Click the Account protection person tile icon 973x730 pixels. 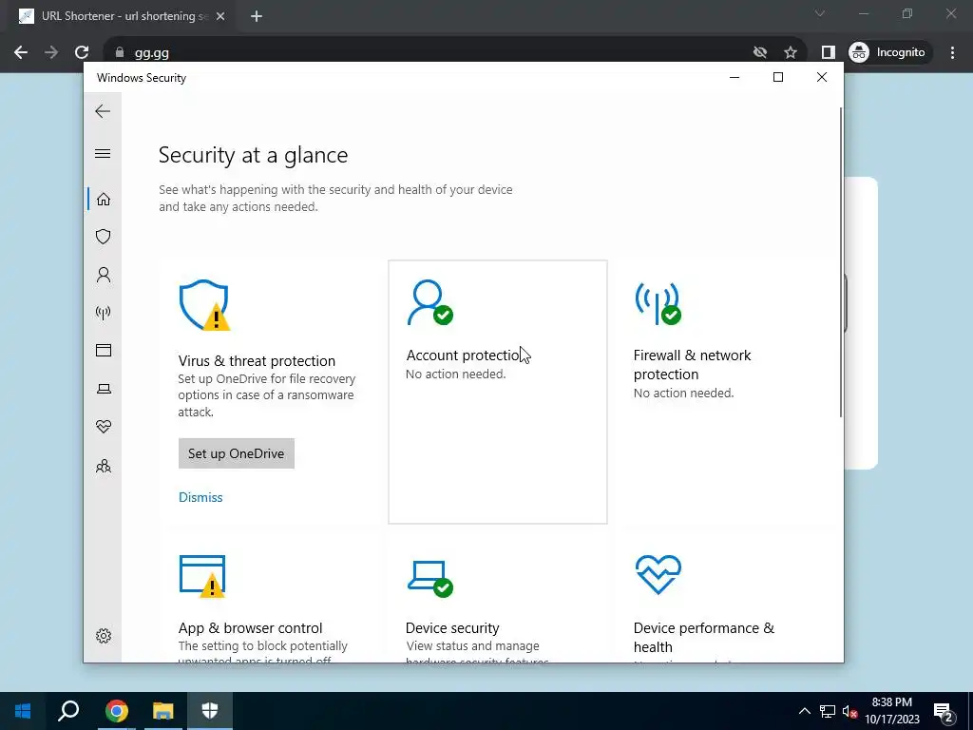[x=430, y=303]
